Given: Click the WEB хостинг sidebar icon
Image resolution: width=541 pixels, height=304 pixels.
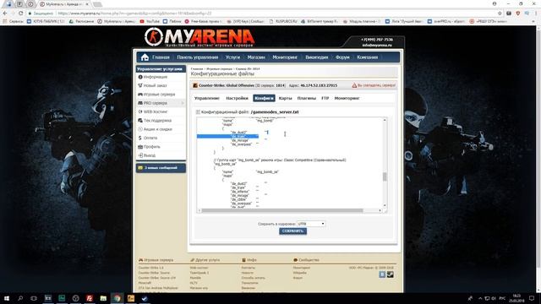Looking at the screenshot, I should point(140,111).
